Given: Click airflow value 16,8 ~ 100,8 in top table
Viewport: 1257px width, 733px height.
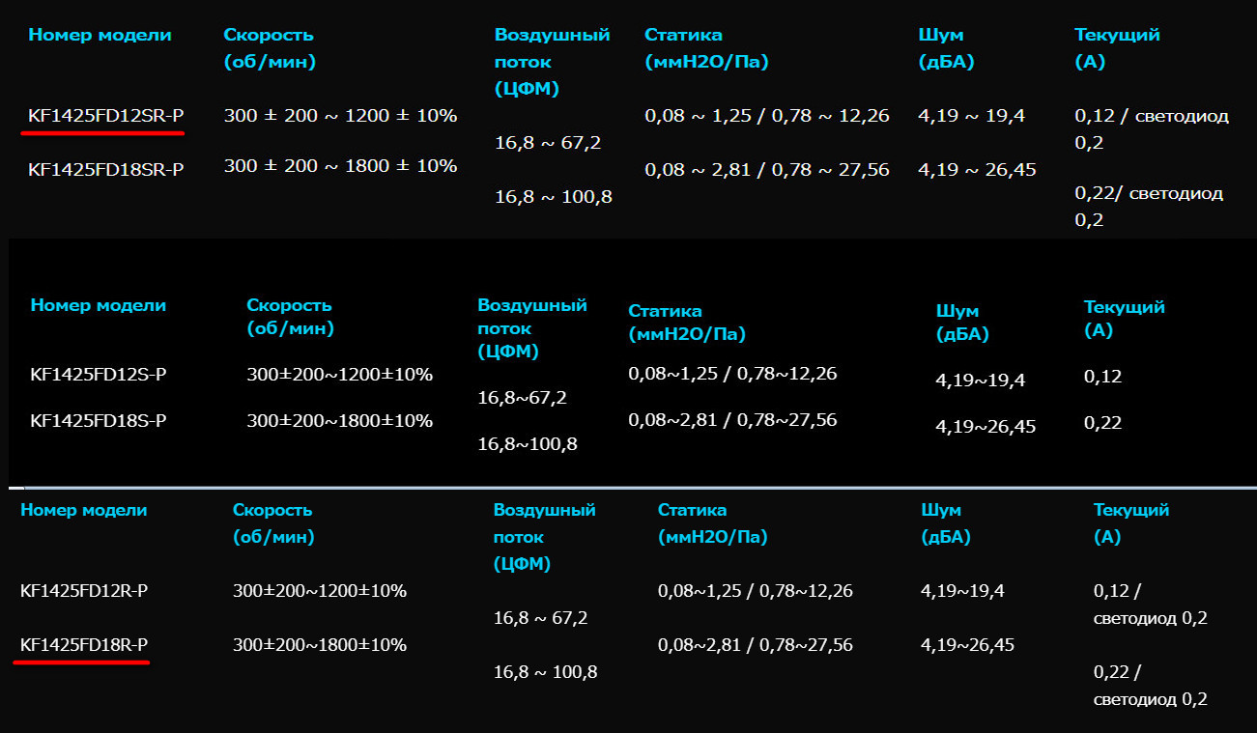Looking at the screenshot, I should pyautogui.click(x=553, y=197).
